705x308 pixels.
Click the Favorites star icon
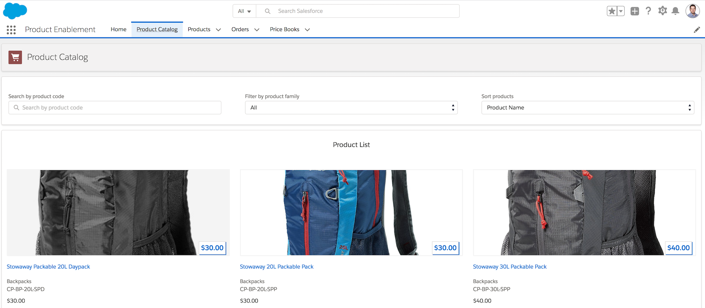coord(612,11)
